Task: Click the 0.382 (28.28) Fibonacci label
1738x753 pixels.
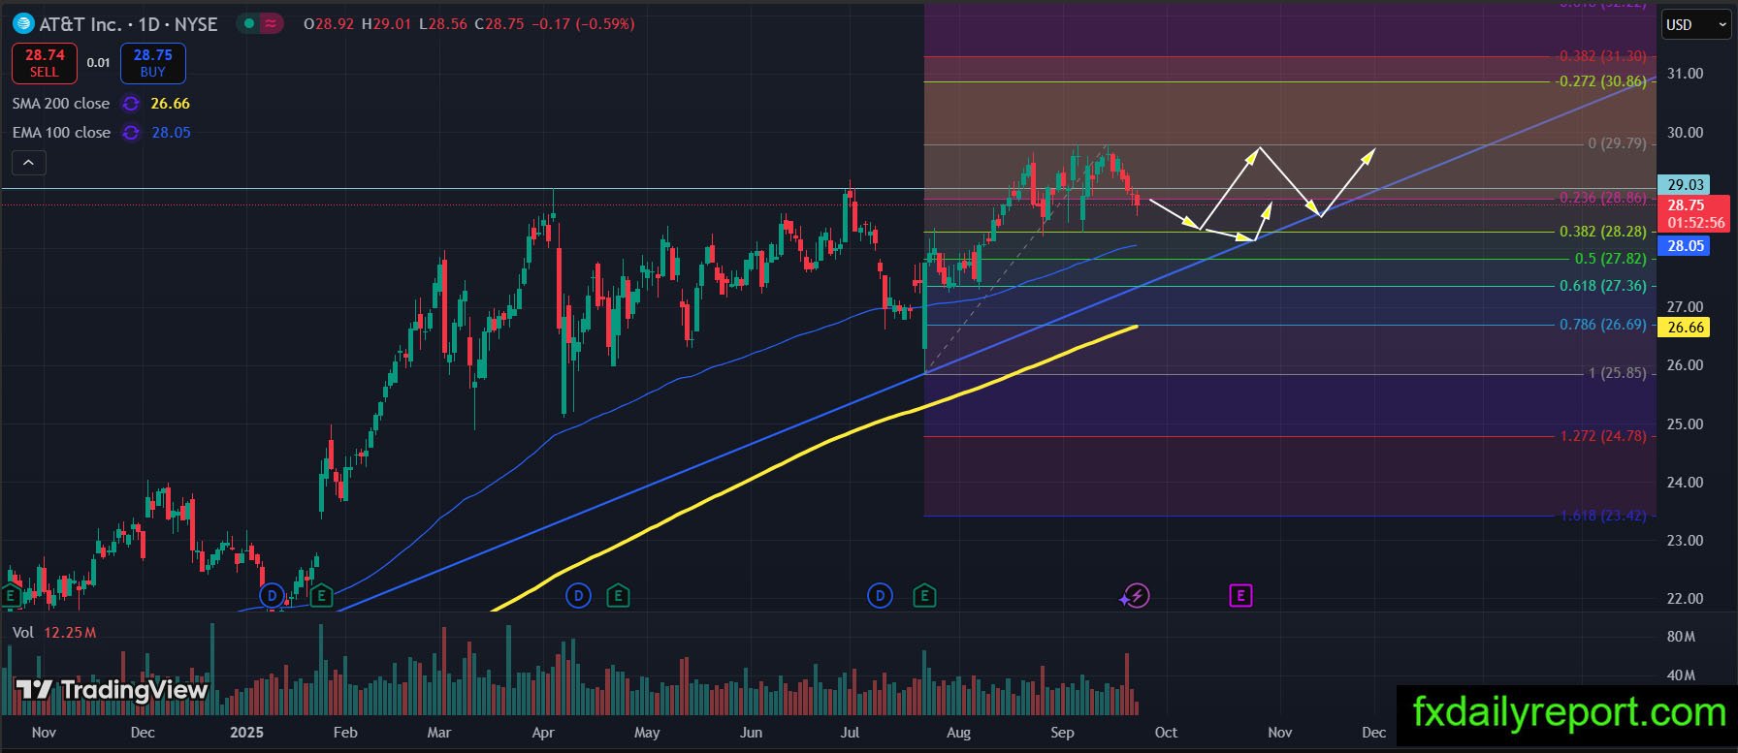Action: tap(1602, 232)
